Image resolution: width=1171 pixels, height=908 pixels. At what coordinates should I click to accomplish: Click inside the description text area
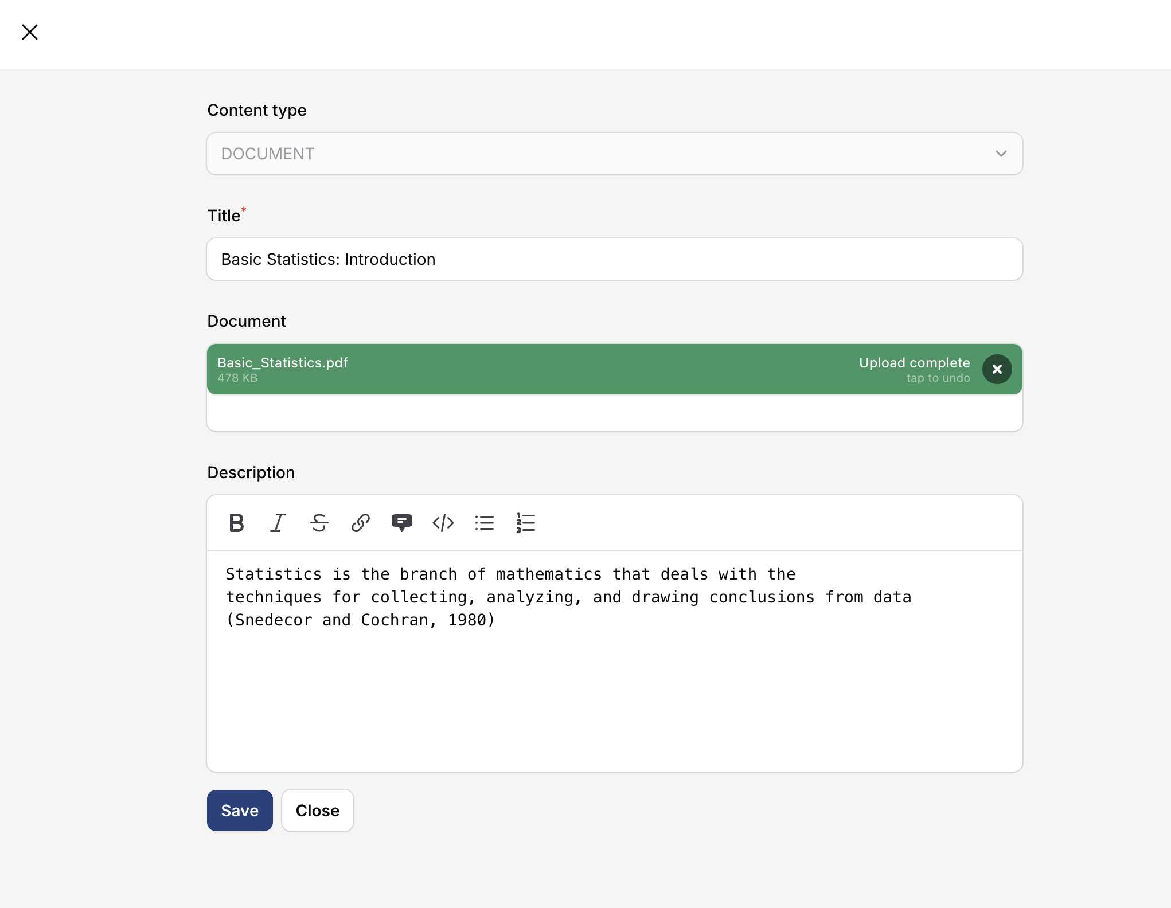pos(614,688)
